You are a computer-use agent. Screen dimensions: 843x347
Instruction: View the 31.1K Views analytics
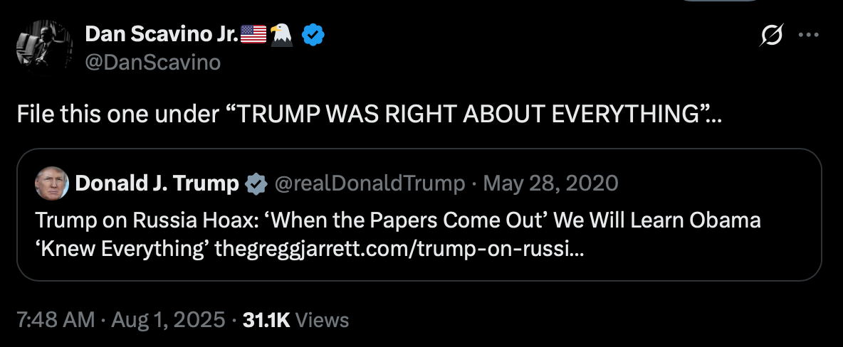[295, 320]
